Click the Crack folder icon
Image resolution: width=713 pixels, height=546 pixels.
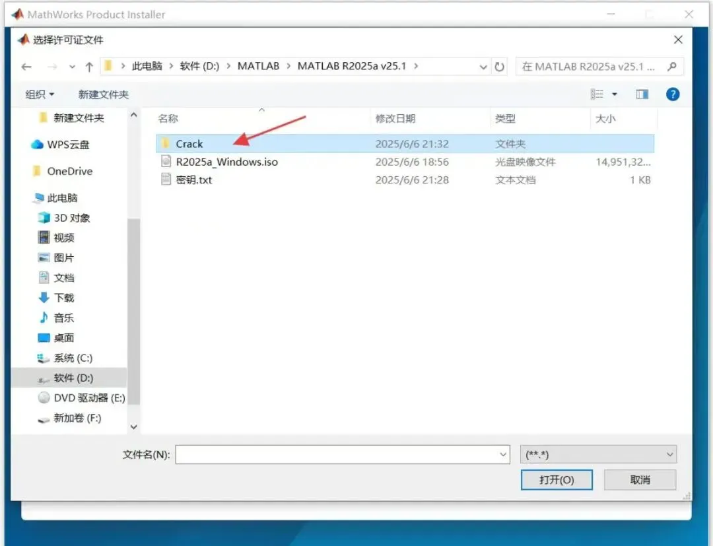[x=166, y=143]
